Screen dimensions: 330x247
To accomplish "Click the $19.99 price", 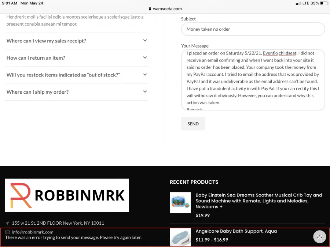I will (x=202, y=215).
